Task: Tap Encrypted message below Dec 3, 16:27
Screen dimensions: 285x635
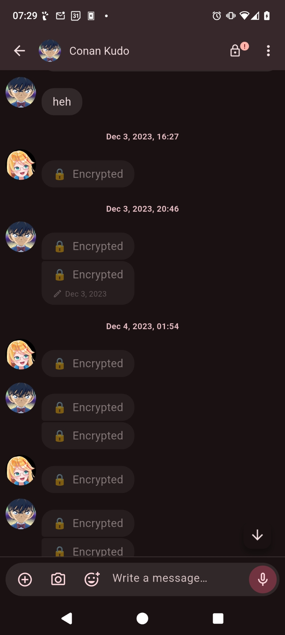Action: pyautogui.click(x=88, y=174)
